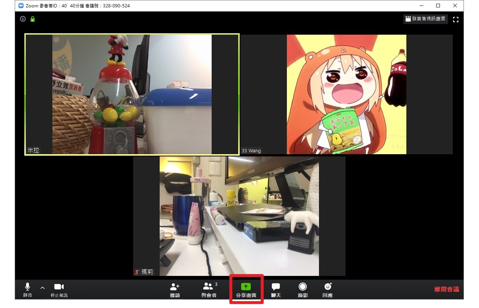
Task: Maximize the Zoom window
Action: point(438,6)
